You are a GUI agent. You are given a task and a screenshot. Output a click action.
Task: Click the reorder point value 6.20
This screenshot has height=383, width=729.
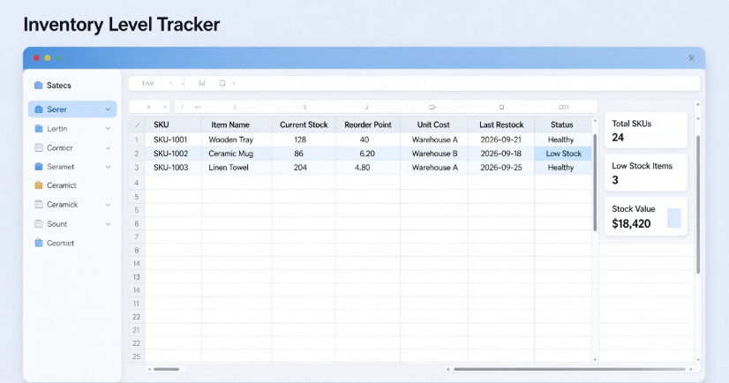[367, 154]
